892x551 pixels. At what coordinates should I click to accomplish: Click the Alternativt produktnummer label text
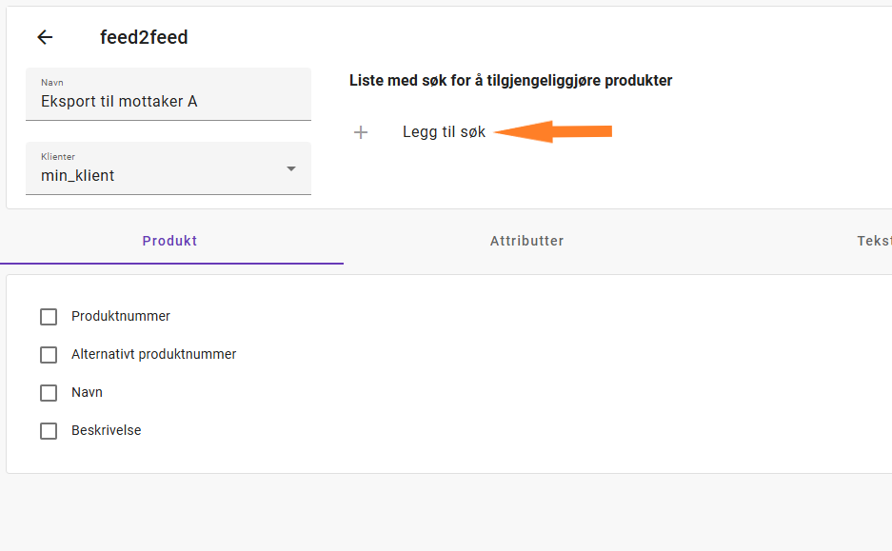(153, 354)
